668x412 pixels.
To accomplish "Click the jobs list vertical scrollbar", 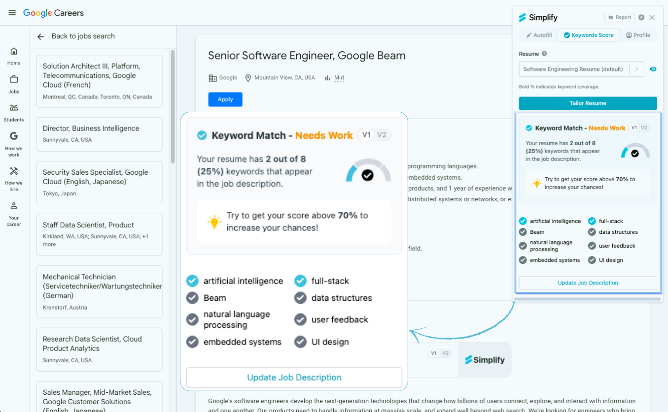I will [173, 106].
